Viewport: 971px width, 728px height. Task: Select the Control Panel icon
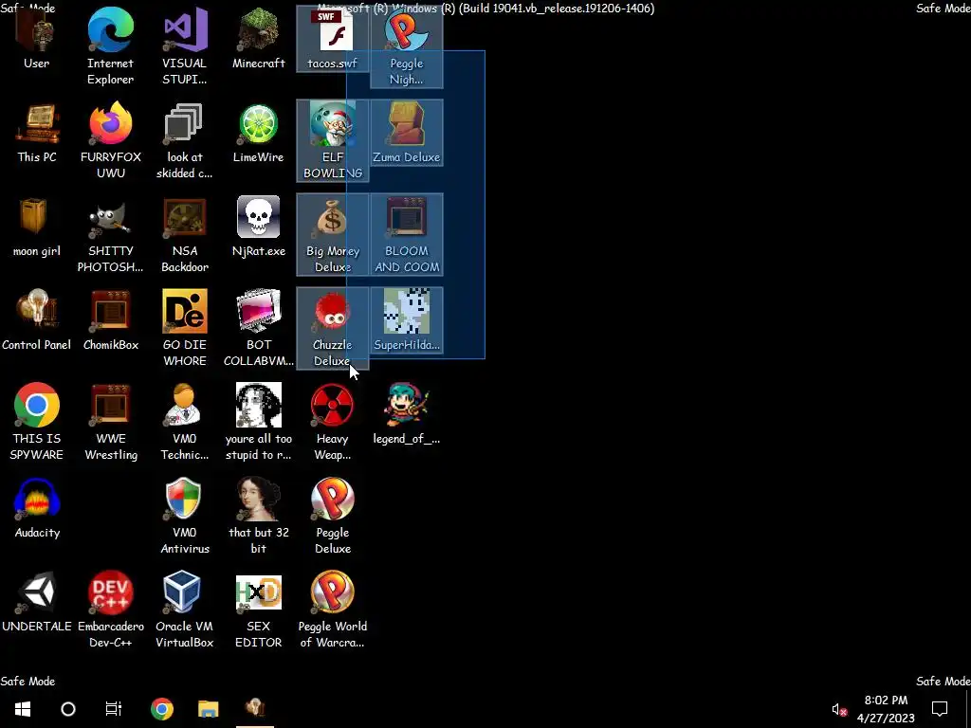37,320
